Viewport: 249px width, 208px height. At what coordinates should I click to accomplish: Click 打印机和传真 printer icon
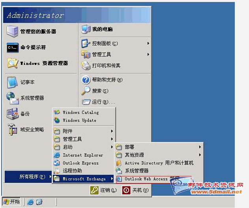[x=86, y=65]
